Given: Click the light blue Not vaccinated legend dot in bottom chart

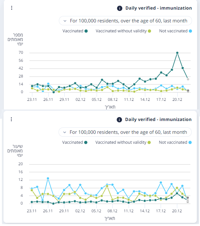Looking at the screenshot, I should click(190, 142).
